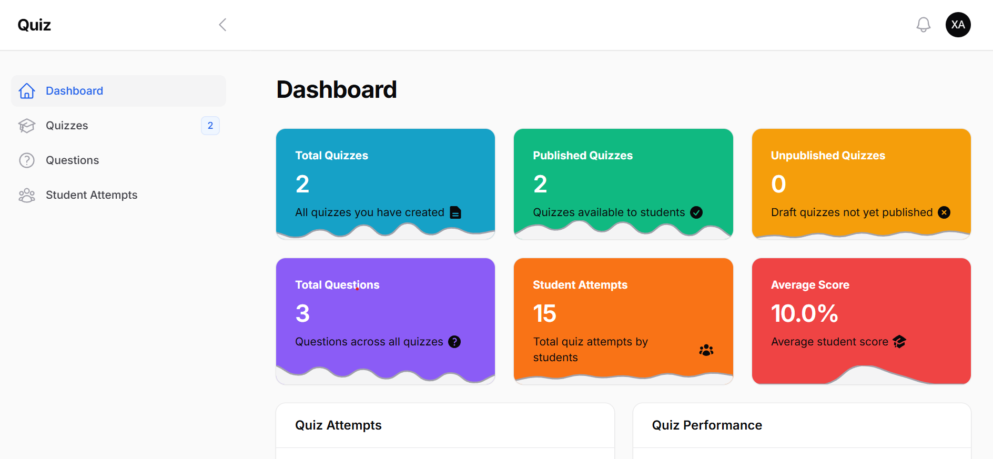Click the people icon next to Student Attempts

(26, 195)
